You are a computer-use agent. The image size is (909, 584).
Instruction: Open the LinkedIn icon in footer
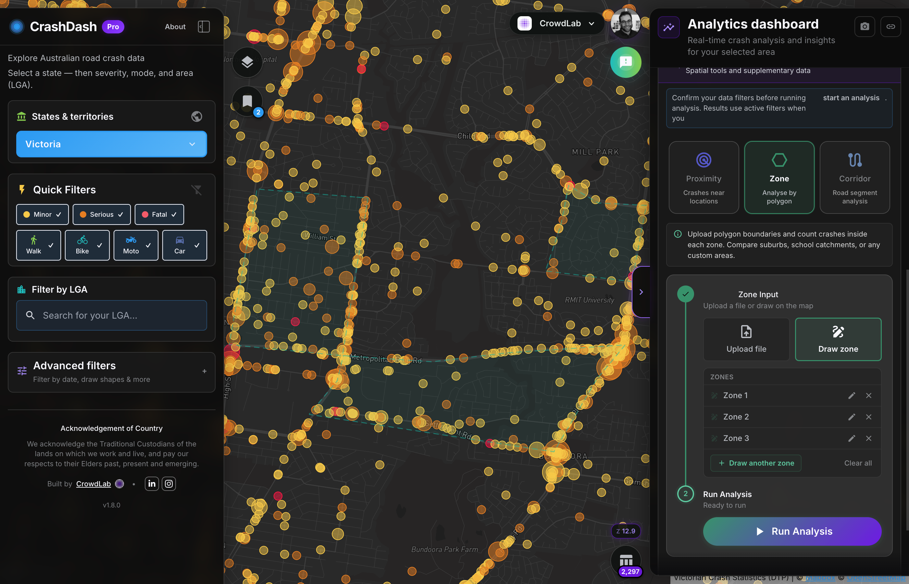[x=152, y=483]
